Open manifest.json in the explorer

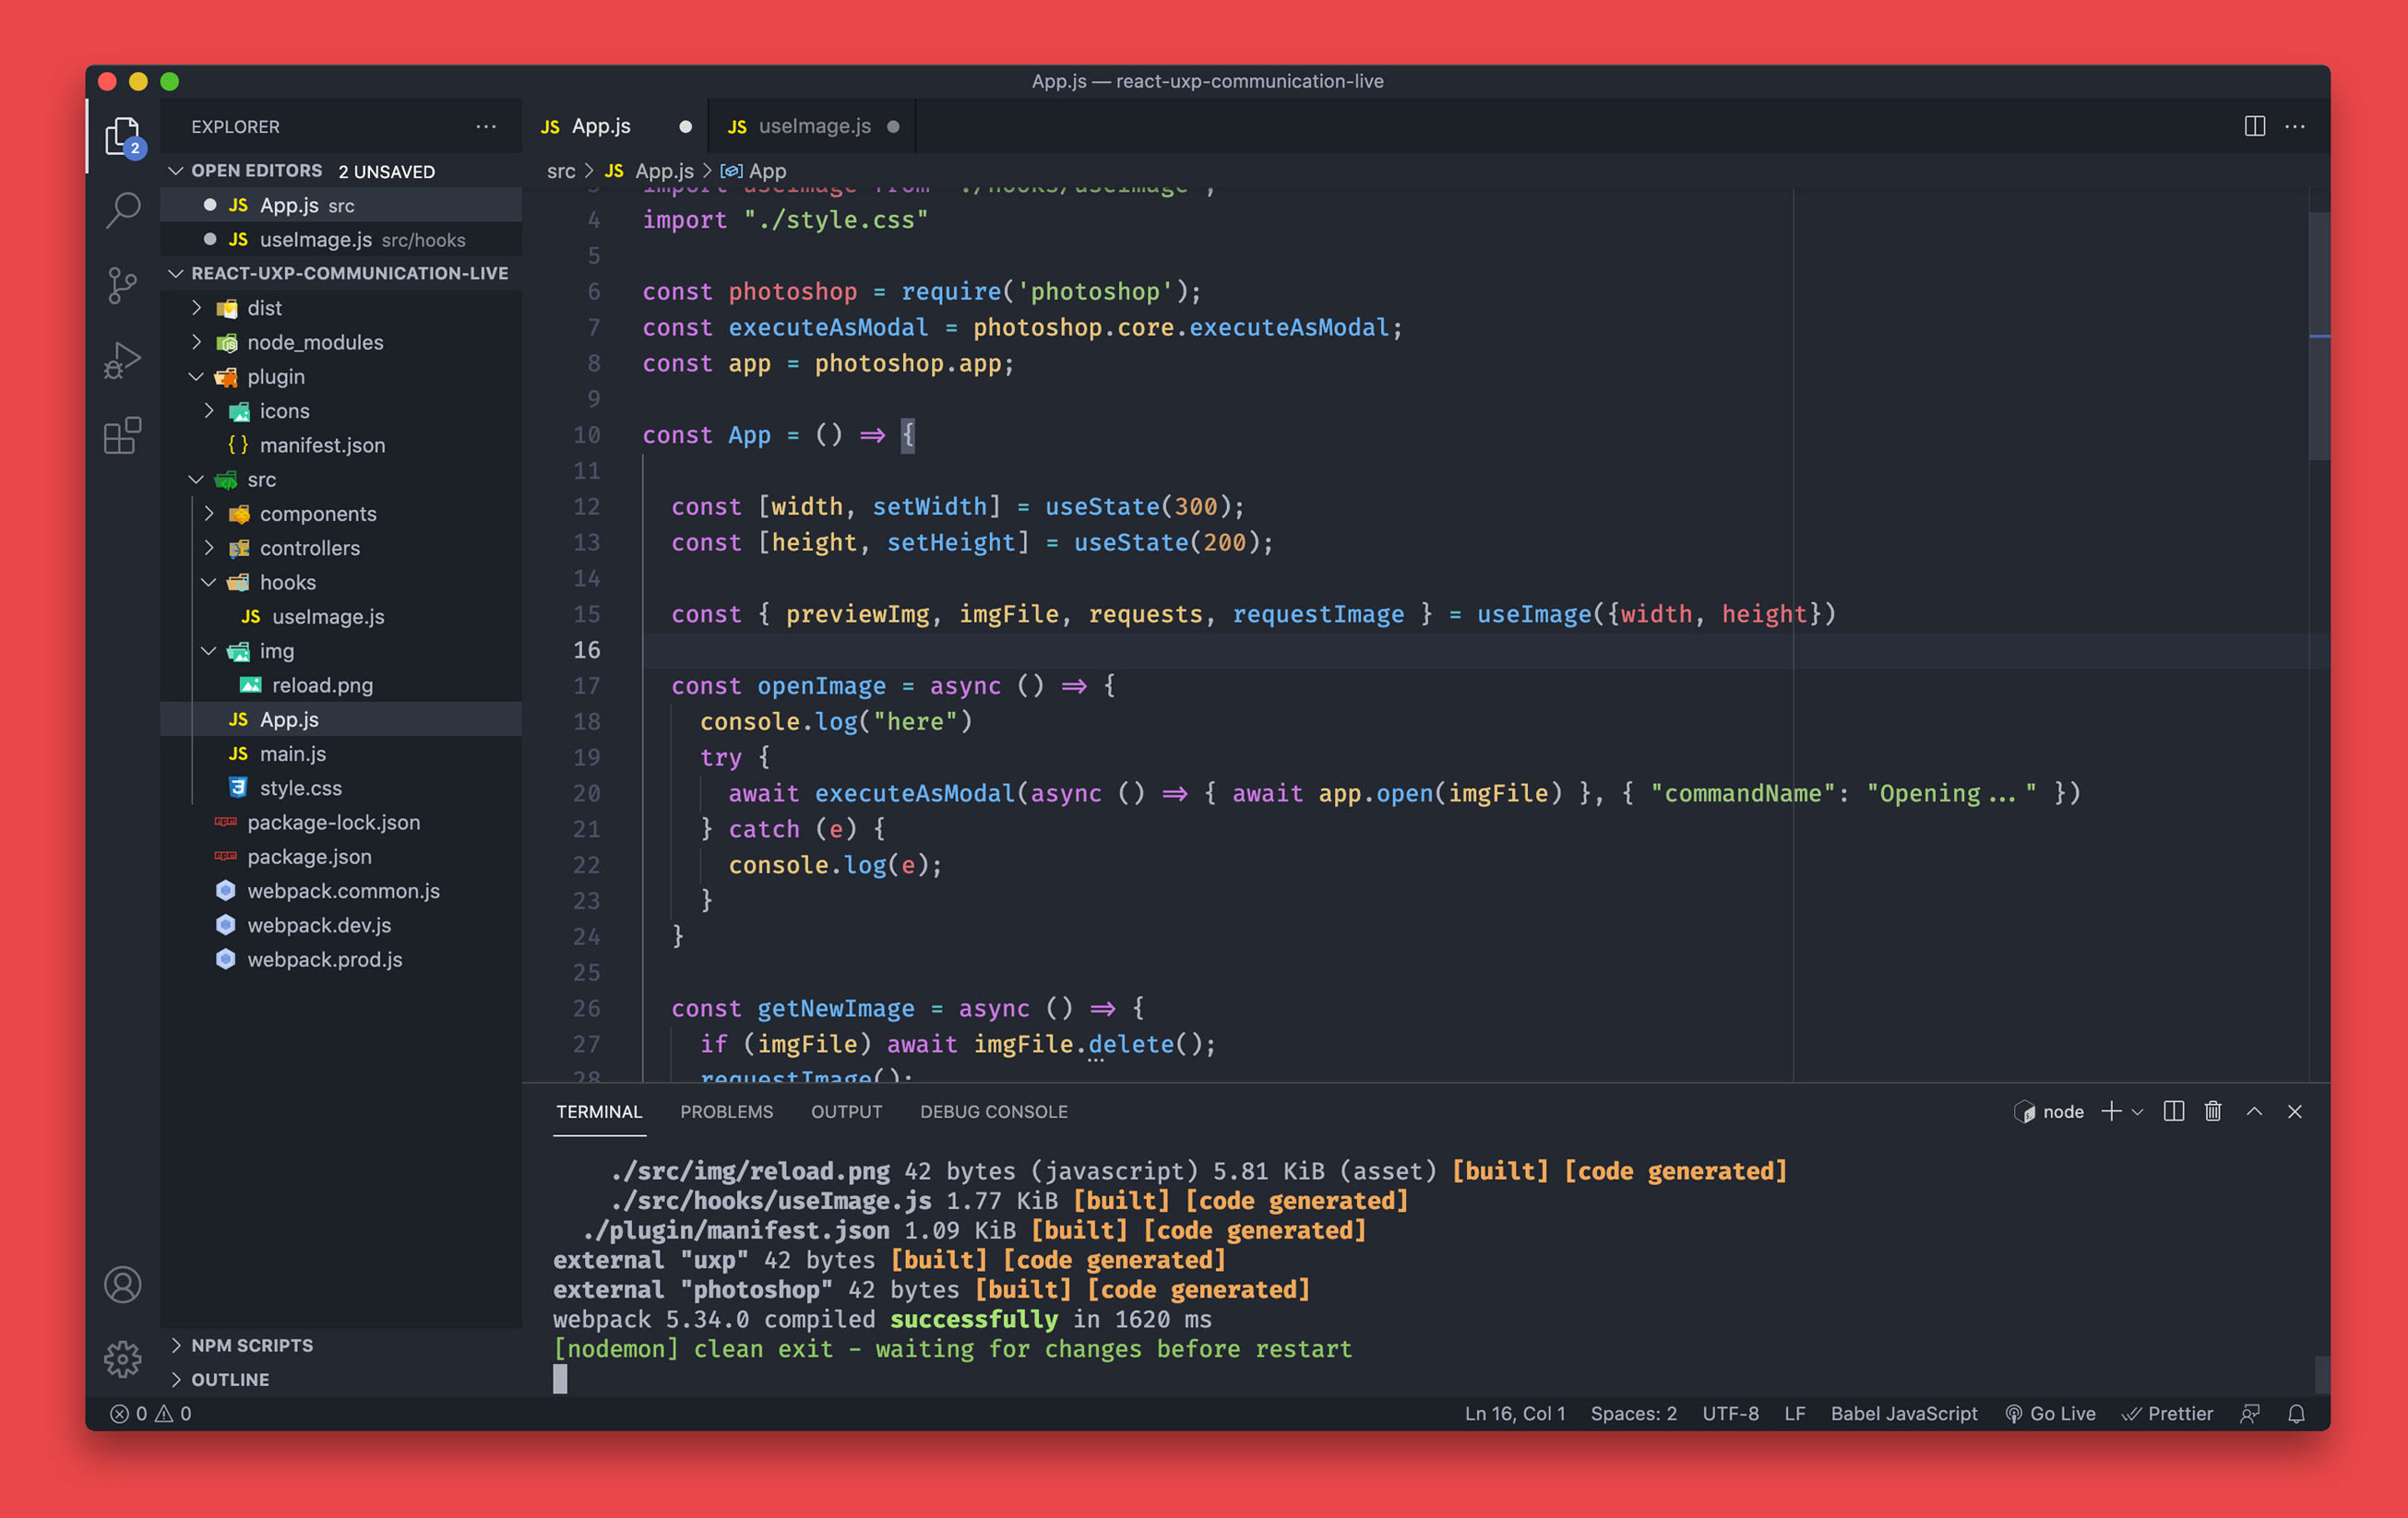pyautogui.click(x=321, y=445)
